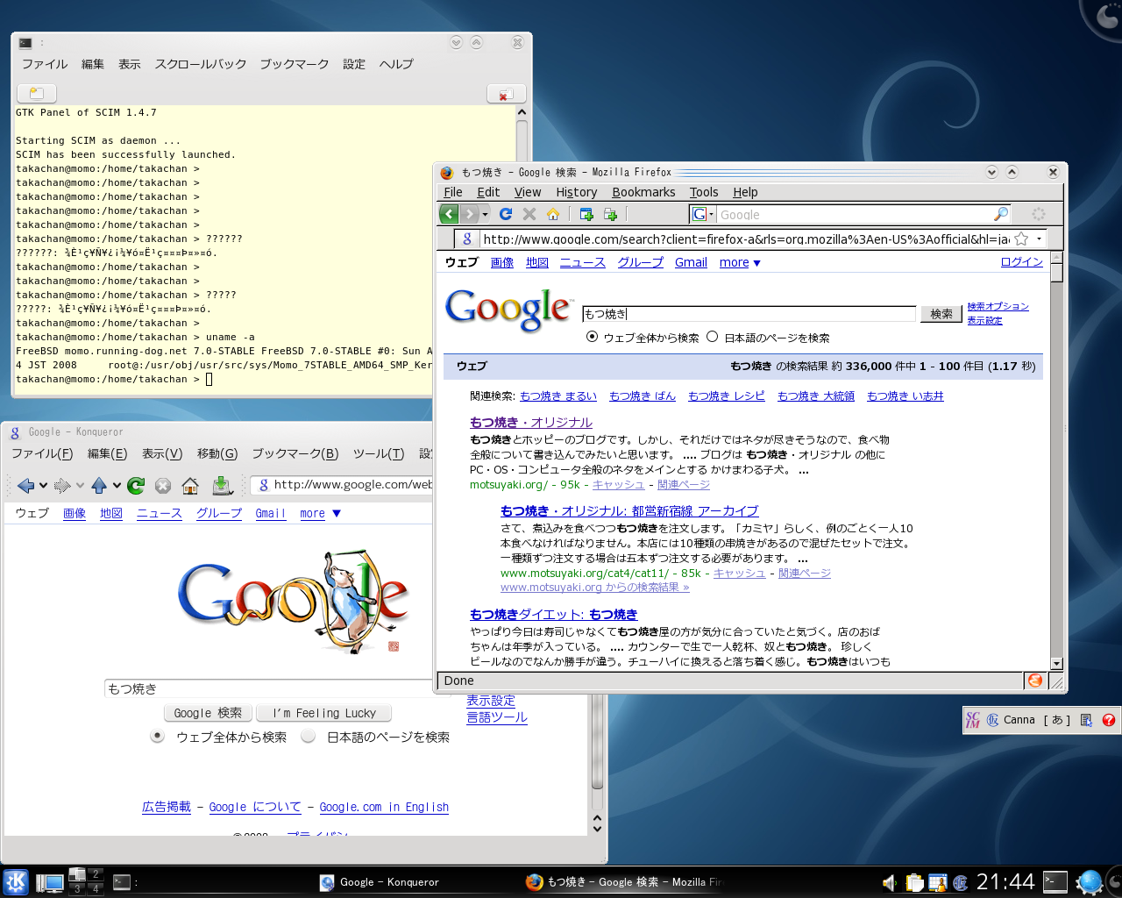1122x898 pixels.
Task: Open Firefox History menu
Action: click(576, 192)
